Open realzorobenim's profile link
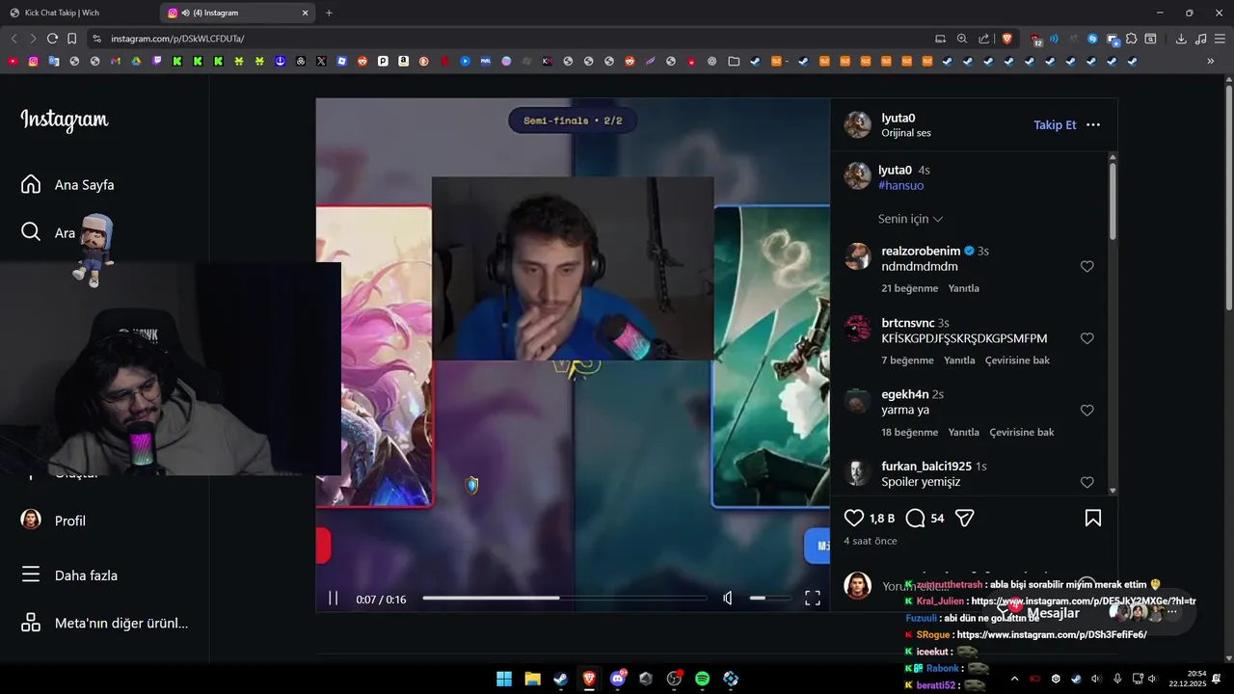This screenshot has height=694, width=1234. point(921,251)
